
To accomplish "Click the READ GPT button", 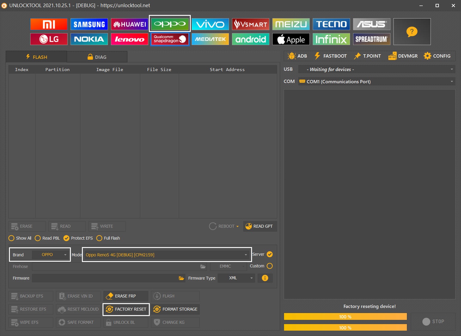I will 260,226.
